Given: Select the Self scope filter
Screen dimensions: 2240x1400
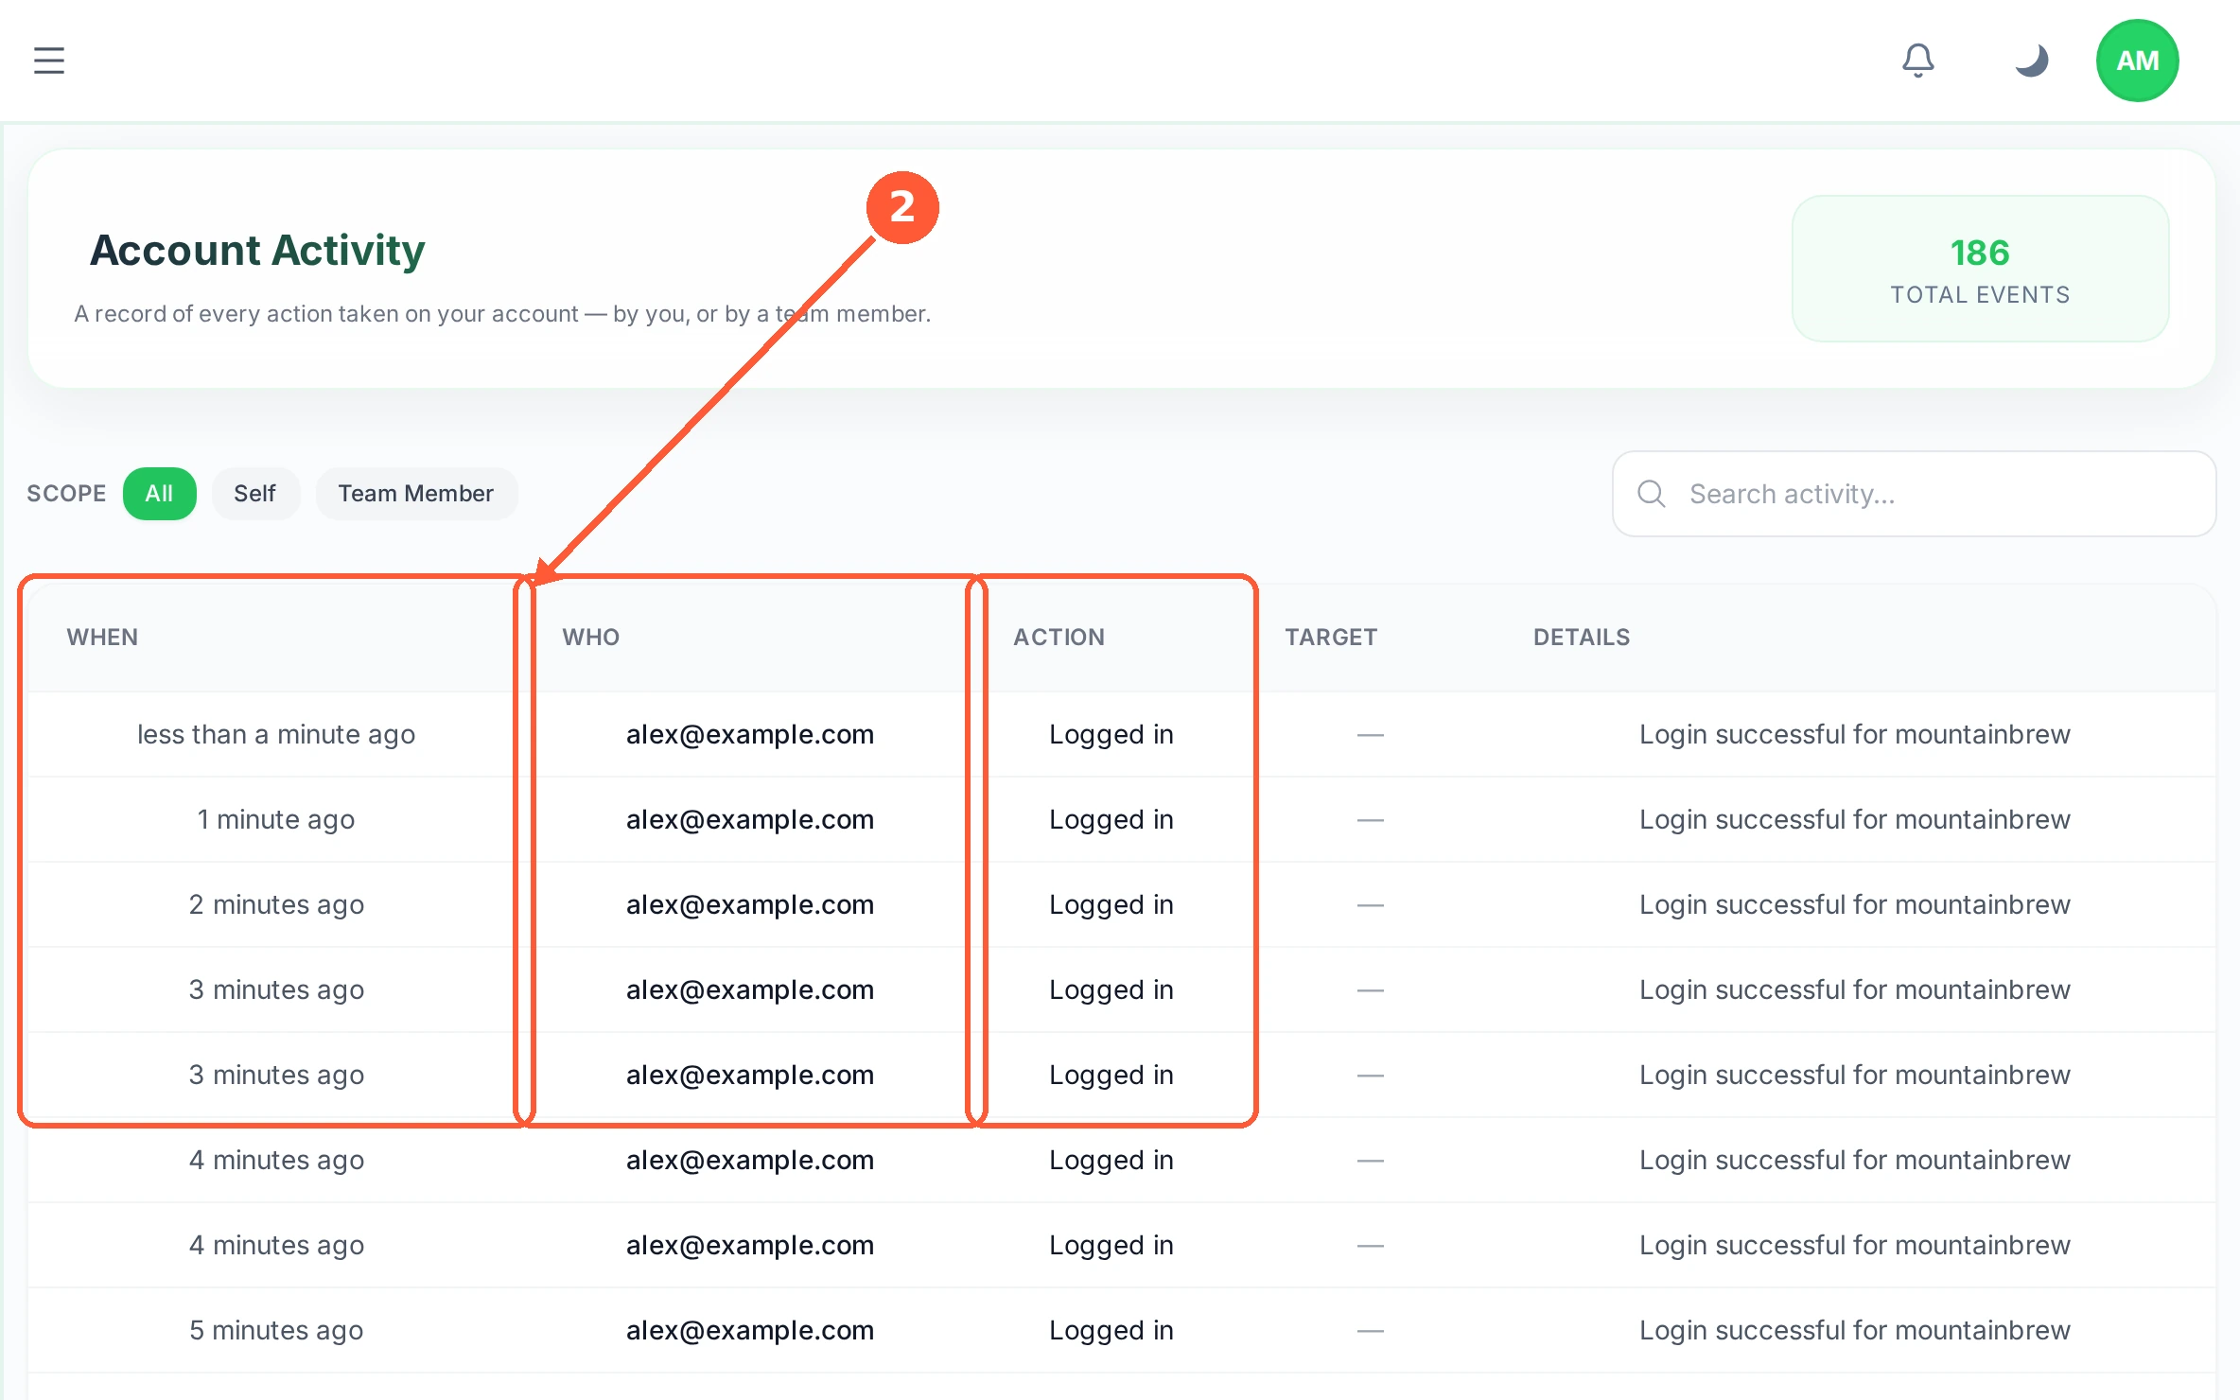Looking at the screenshot, I should tap(254, 494).
